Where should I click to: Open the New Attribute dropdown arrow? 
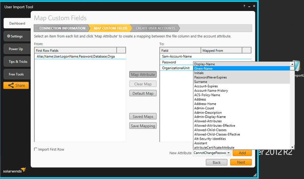[229, 153]
